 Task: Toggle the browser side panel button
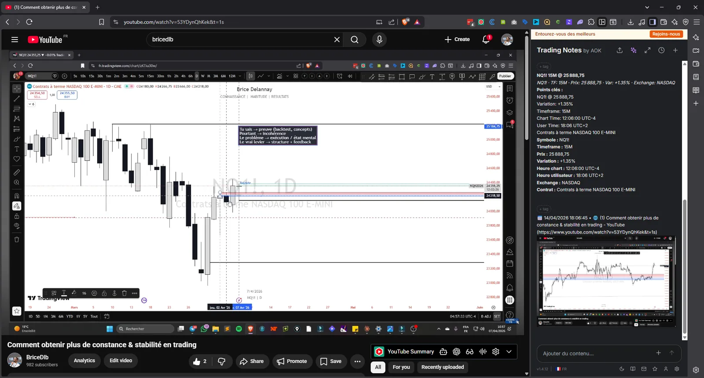pyautogui.click(x=653, y=22)
